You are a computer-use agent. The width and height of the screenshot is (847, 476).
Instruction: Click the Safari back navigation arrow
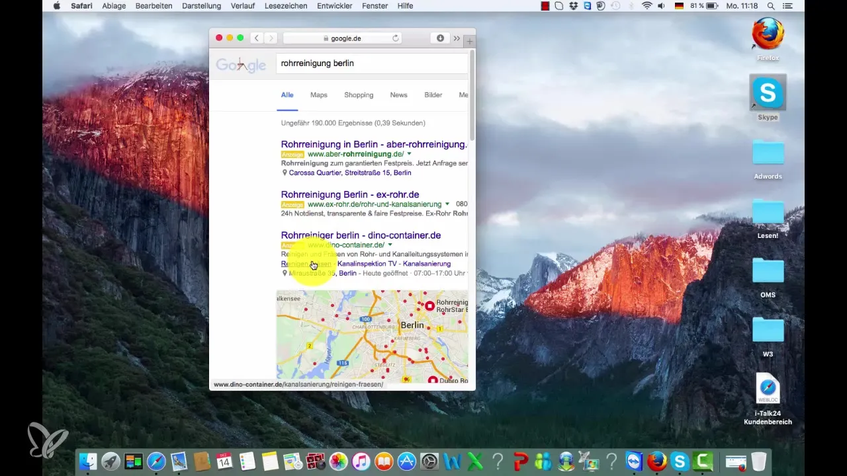click(x=257, y=38)
